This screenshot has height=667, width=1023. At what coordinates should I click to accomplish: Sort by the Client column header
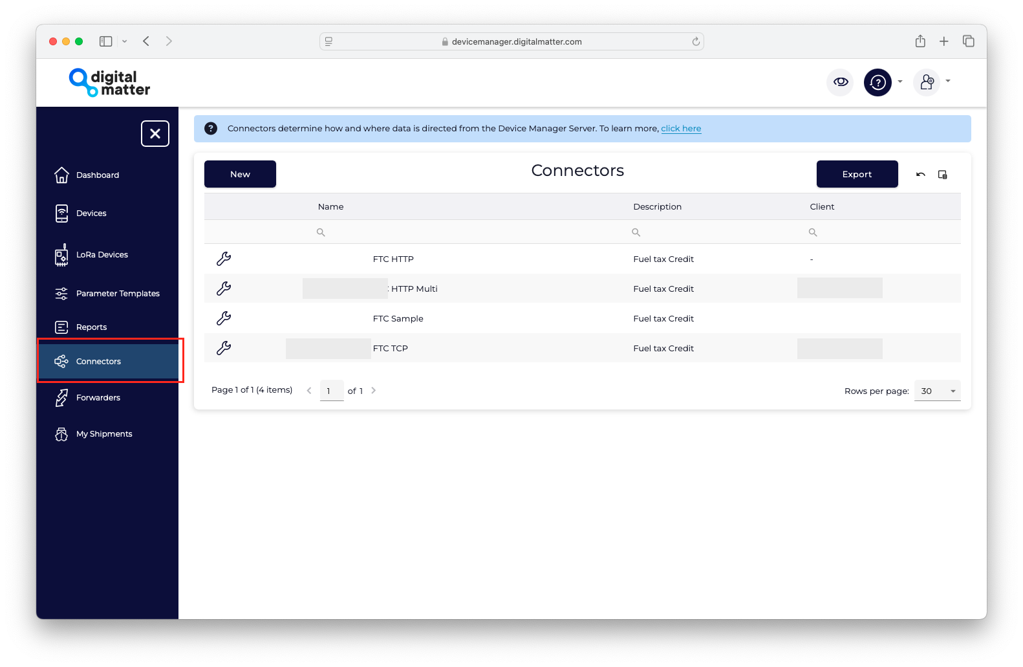click(822, 207)
